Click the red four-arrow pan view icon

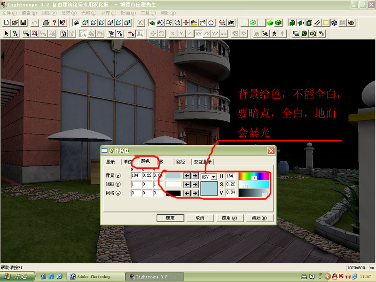click(186, 23)
